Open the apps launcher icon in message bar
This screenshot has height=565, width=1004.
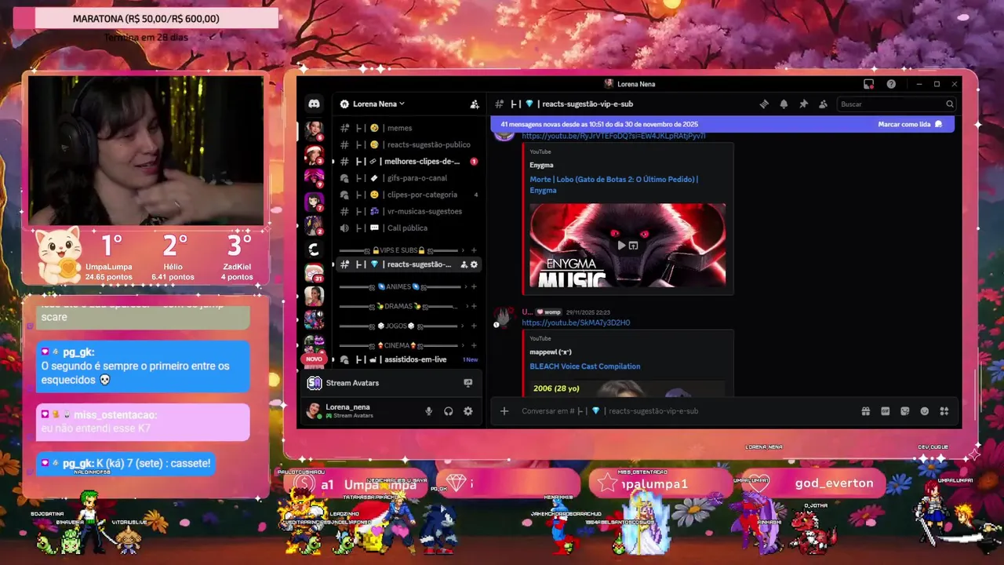944,410
